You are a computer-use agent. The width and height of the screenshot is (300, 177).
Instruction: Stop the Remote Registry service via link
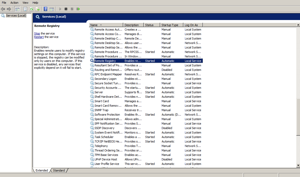point(37,33)
